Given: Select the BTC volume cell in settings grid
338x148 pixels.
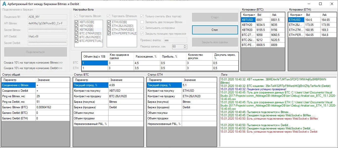Looking at the screenshot, I should [95, 63].
